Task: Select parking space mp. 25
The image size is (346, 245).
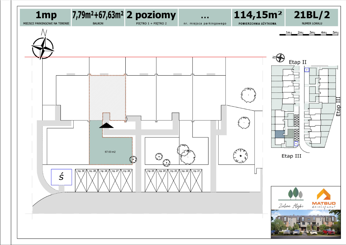Action: click(151, 182)
